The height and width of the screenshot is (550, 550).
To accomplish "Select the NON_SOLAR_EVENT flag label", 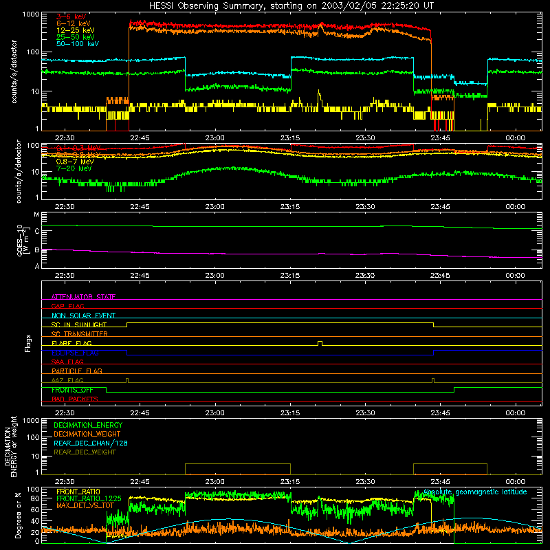I will [x=83, y=316].
